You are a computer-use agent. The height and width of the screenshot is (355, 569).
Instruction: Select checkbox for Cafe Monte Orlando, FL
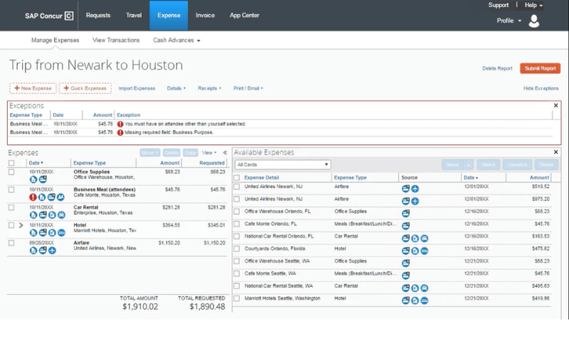pos(237,224)
